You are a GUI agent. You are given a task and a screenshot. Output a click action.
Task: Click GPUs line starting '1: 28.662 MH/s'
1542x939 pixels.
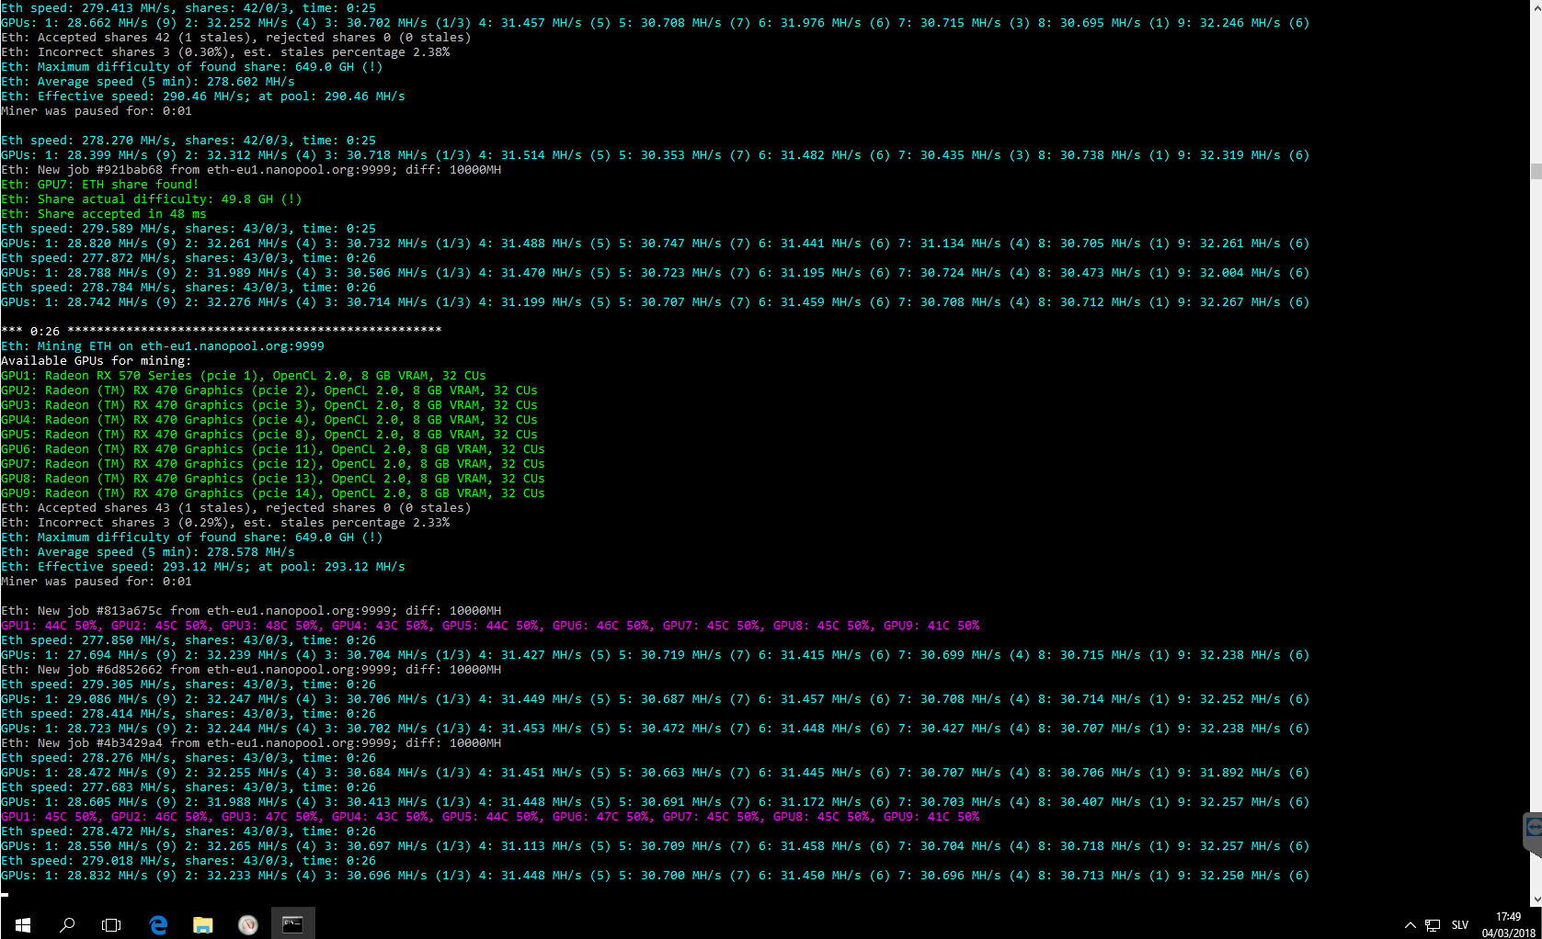(x=656, y=23)
